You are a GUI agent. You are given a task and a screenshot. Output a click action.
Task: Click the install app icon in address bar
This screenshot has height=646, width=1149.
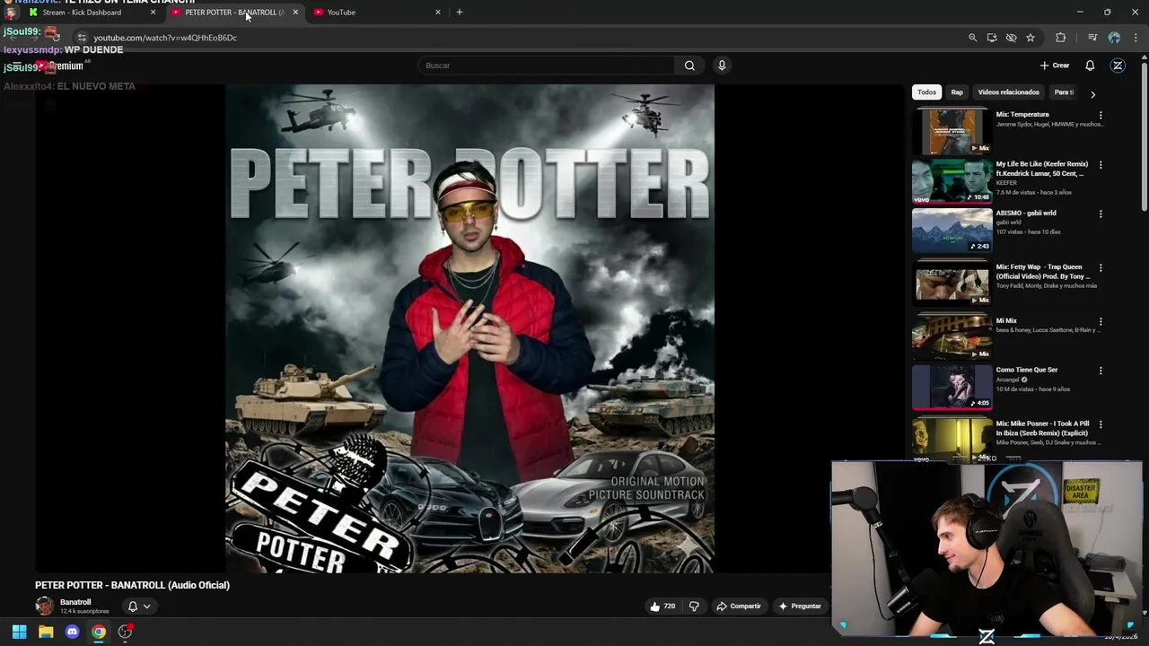click(x=992, y=38)
